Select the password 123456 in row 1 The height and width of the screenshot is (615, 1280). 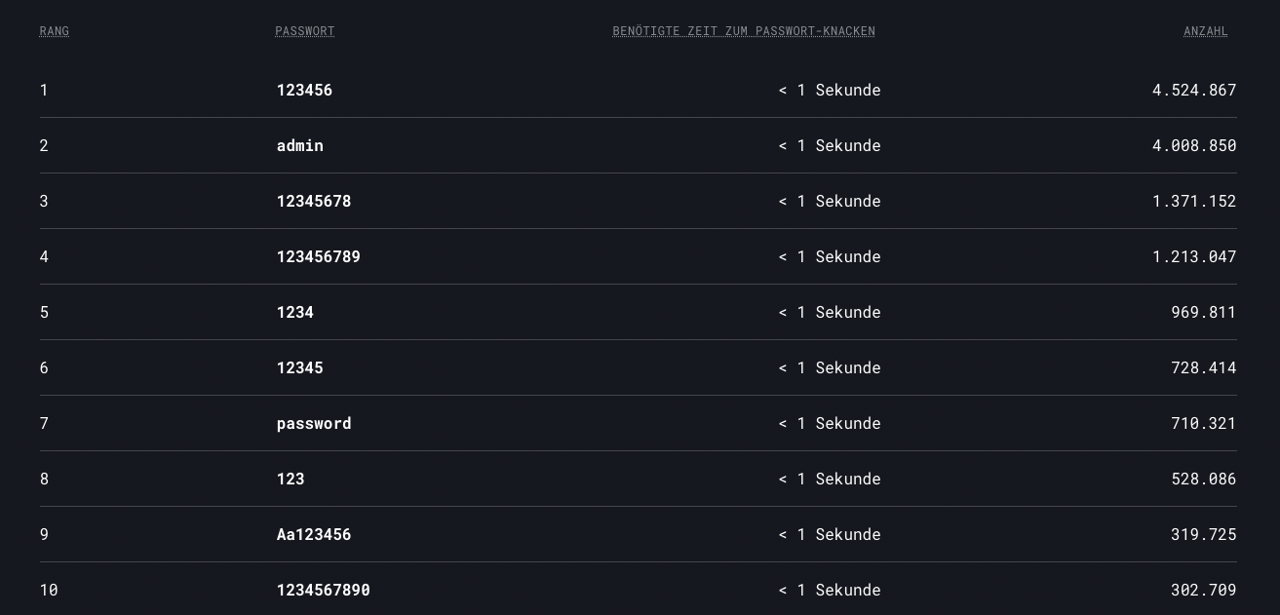click(x=304, y=90)
